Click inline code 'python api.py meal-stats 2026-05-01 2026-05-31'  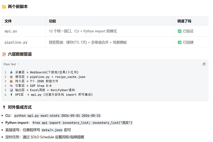click(57, 116)
